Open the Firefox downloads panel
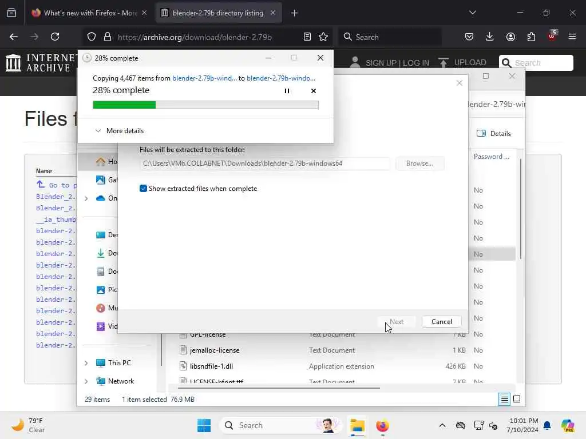 coord(490,37)
